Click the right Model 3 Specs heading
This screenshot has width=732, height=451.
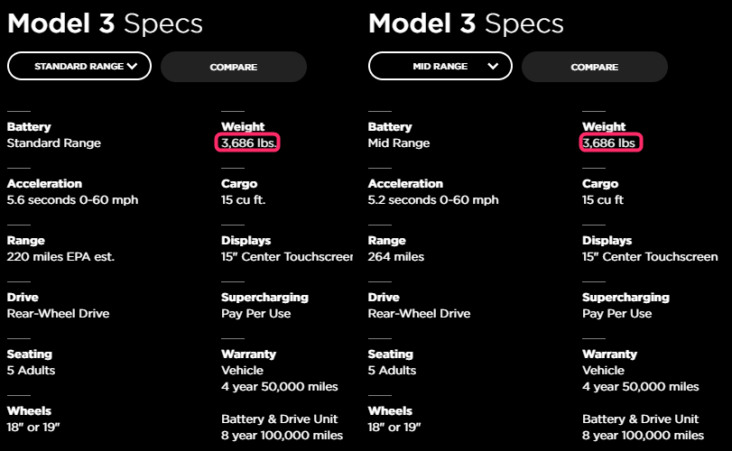pos(466,23)
